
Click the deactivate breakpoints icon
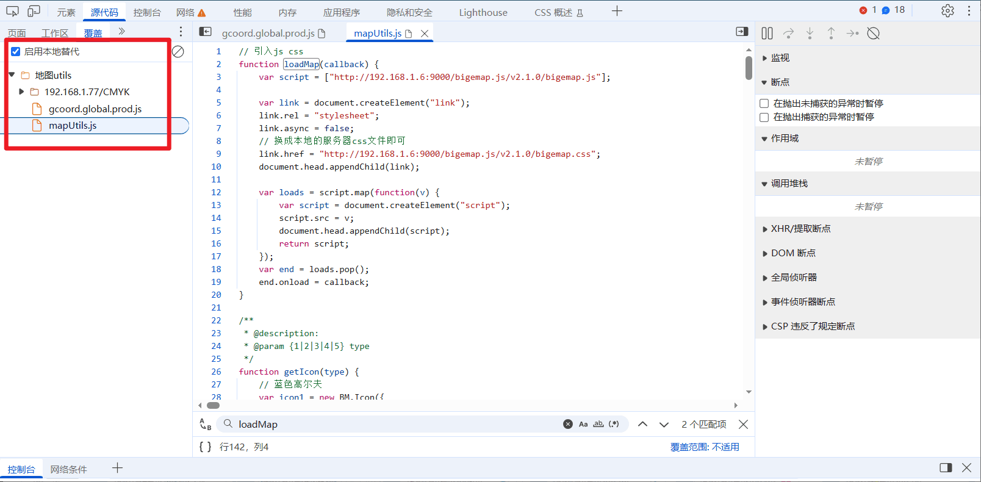click(x=873, y=34)
